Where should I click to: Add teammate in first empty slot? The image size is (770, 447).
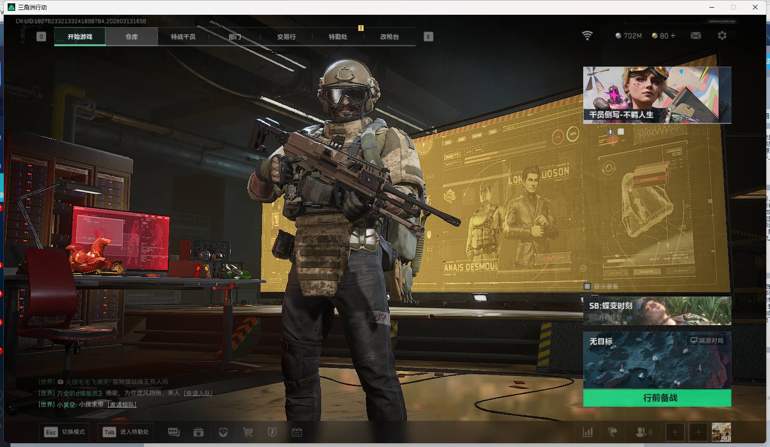pyautogui.click(x=675, y=432)
